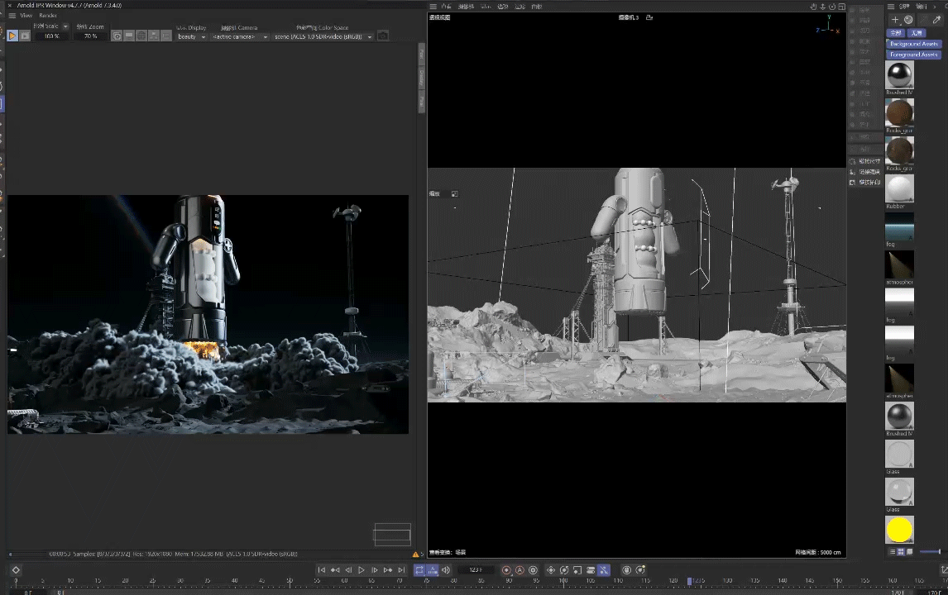Select the yellow material swatch

coord(900,530)
